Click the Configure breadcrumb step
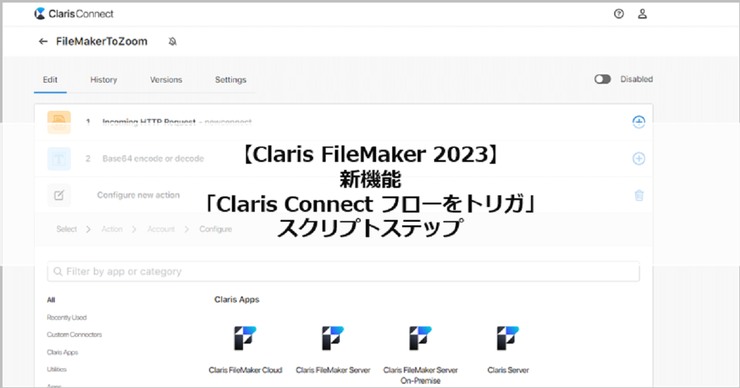 pos(216,229)
